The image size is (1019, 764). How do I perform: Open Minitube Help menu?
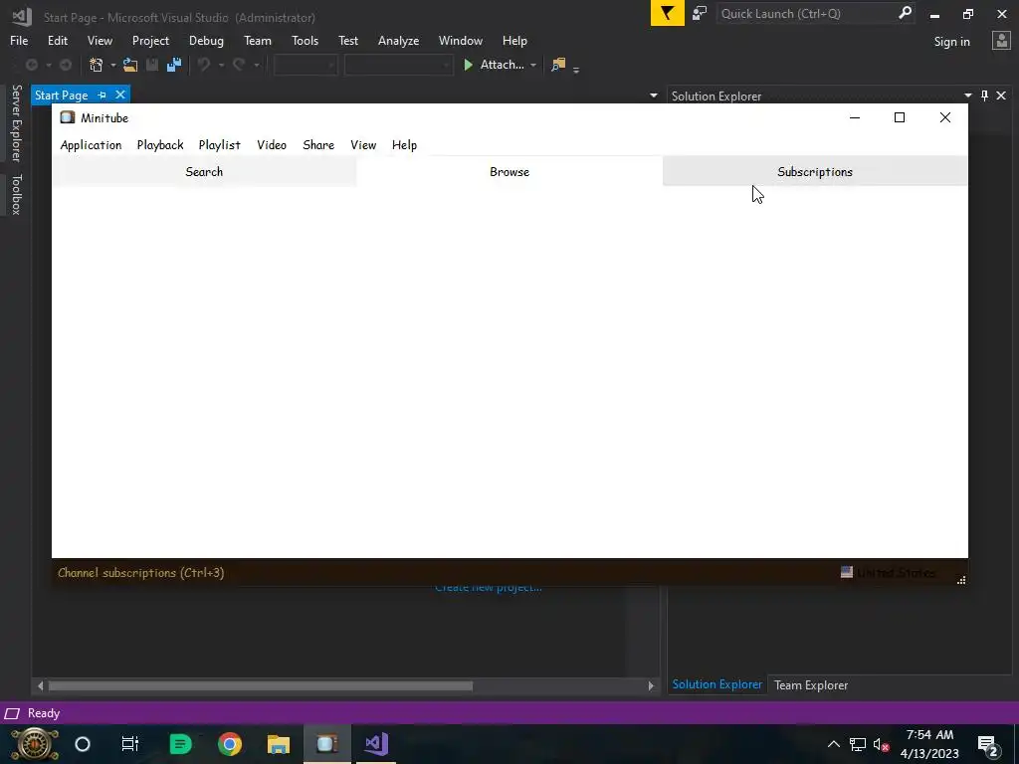pos(404,145)
